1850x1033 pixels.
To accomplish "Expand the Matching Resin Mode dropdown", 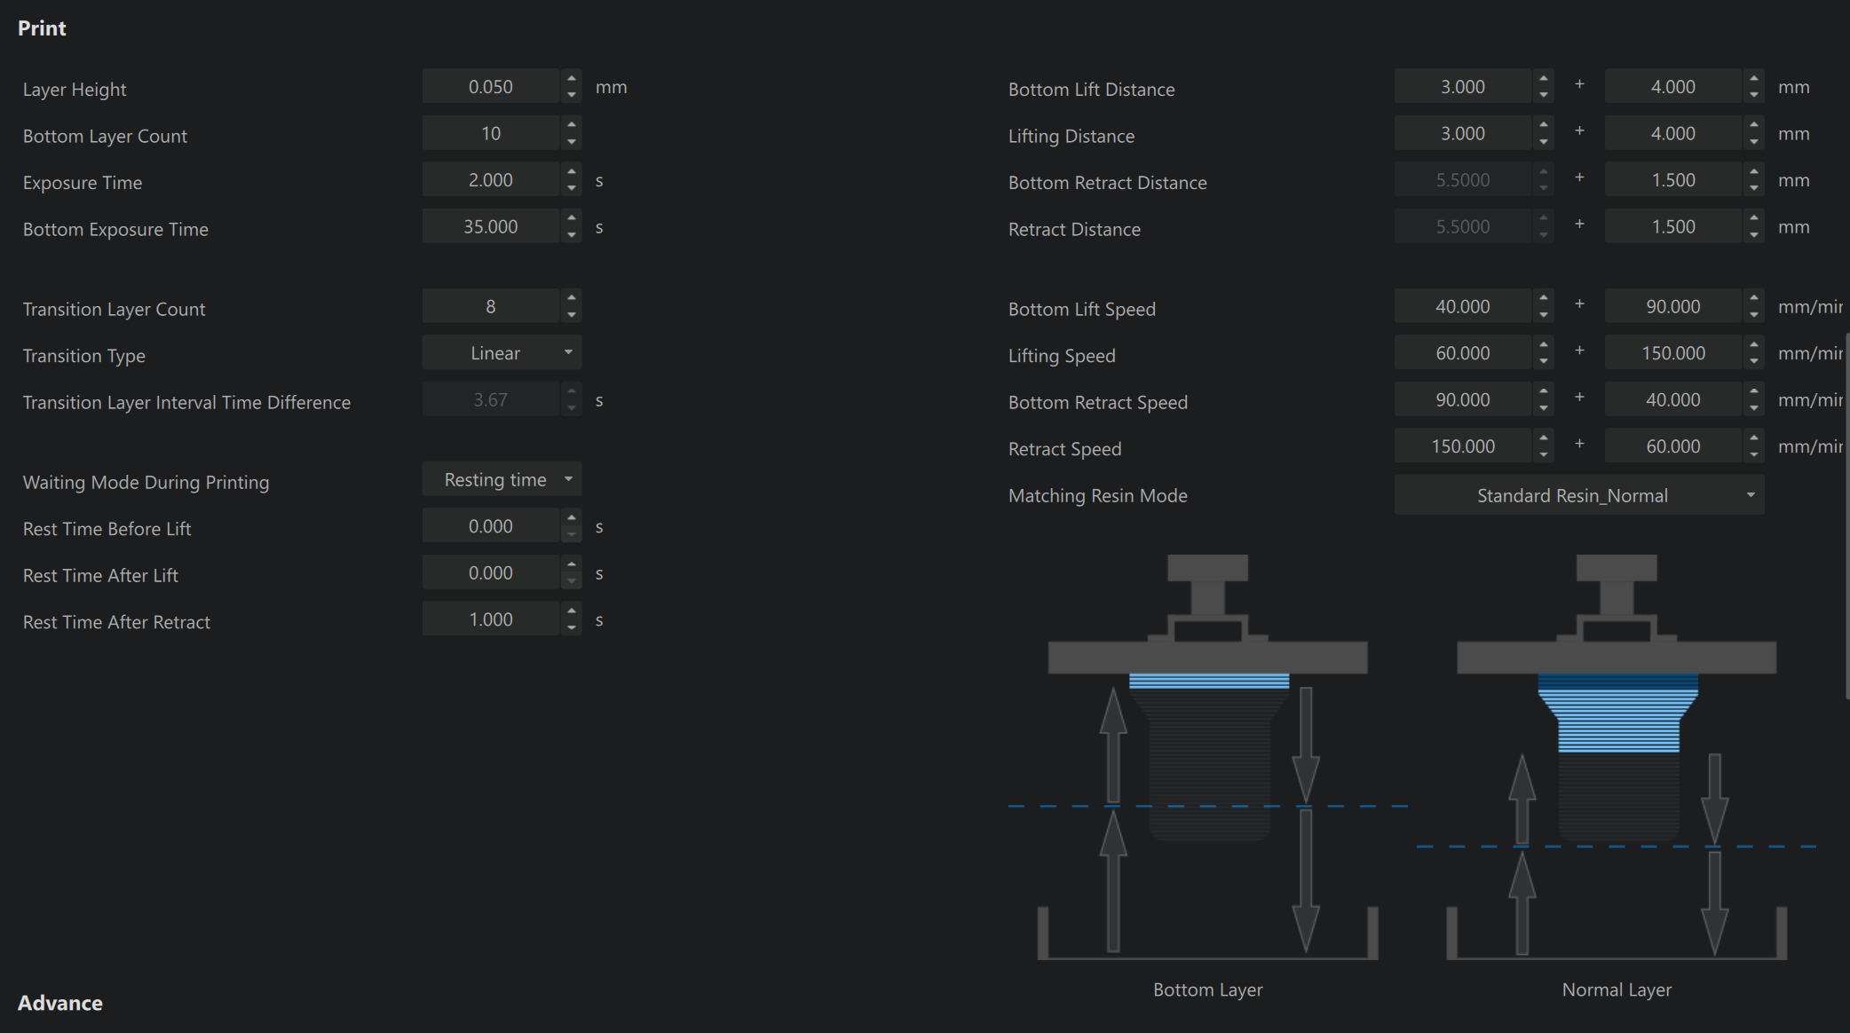I will pyautogui.click(x=1578, y=495).
